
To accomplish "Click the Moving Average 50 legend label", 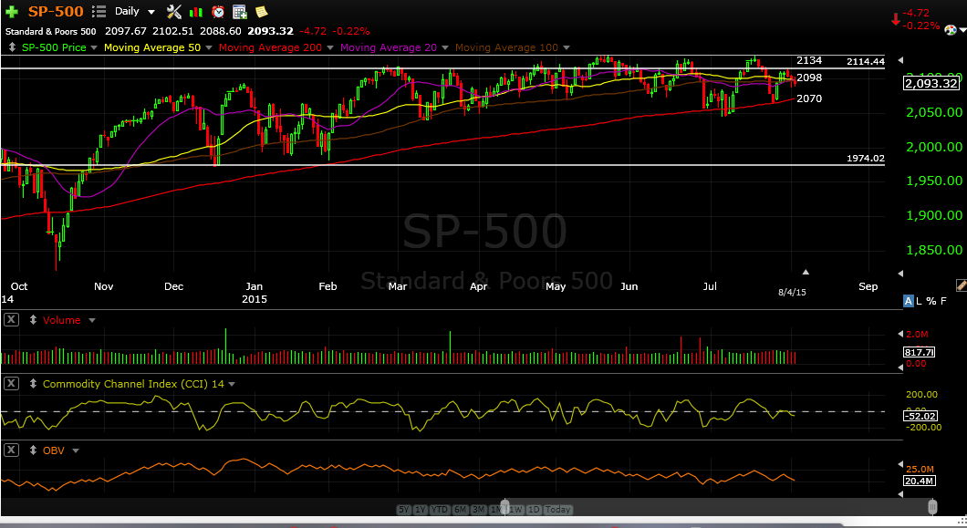I will coord(152,47).
